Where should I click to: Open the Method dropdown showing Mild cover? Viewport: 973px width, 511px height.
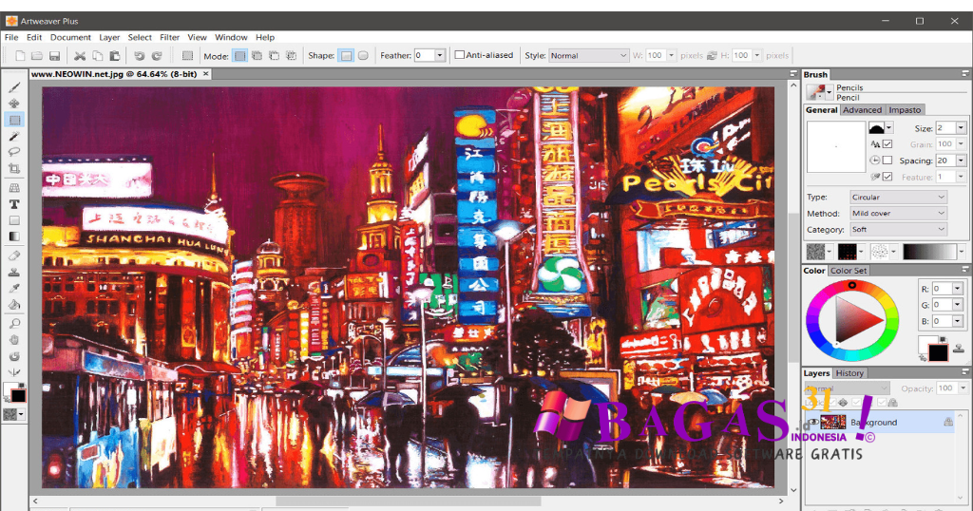(x=897, y=214)
